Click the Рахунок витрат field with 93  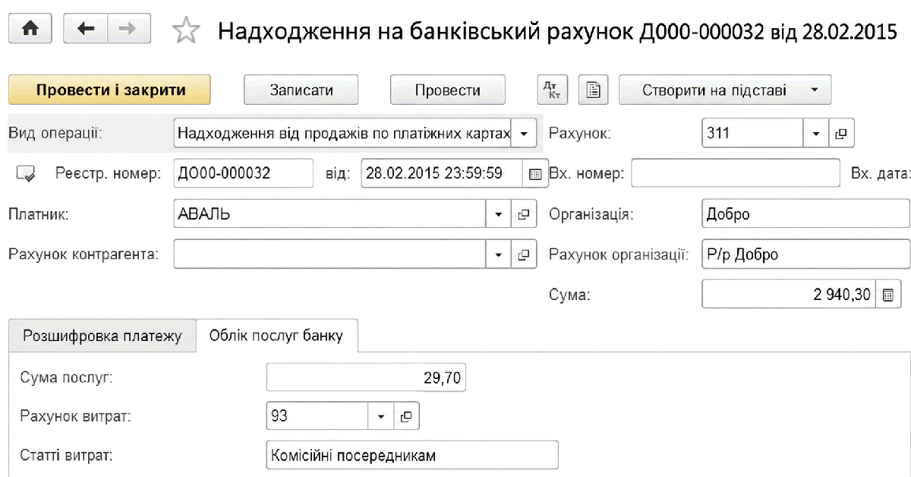click(x=318, y=415)
